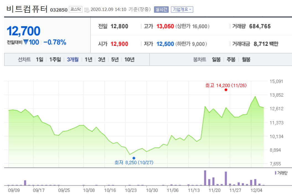
Task: Click the 비트컴퓨터 stock name
Action: pos(27,9)
